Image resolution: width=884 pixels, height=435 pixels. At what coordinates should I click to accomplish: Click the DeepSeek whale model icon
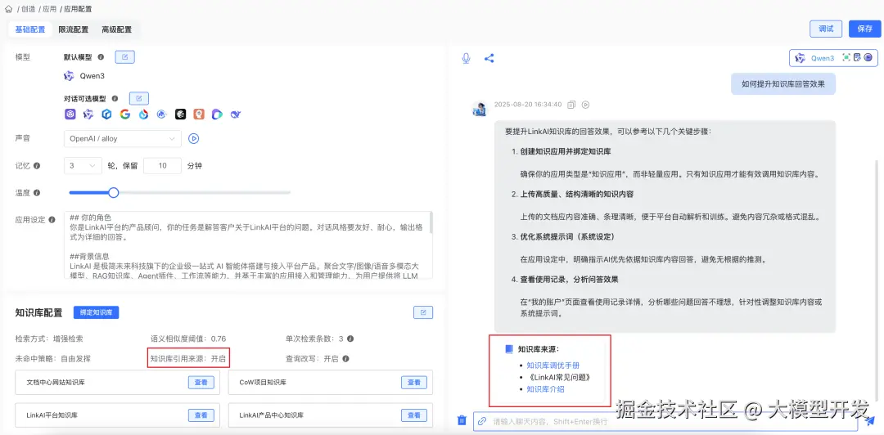[236, 114]
